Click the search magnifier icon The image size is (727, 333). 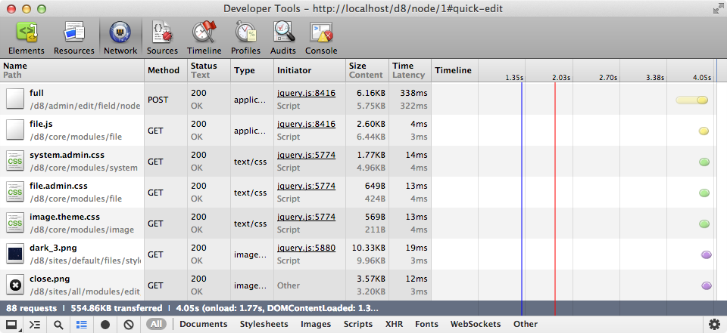pos(58,324)
